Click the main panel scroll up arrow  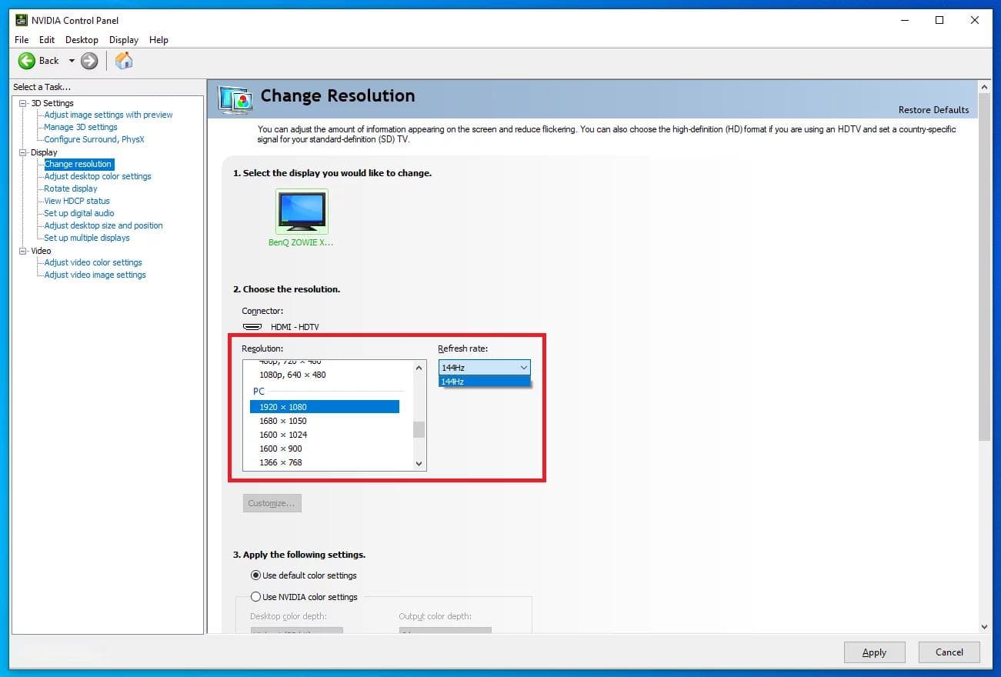pos(984,86)
